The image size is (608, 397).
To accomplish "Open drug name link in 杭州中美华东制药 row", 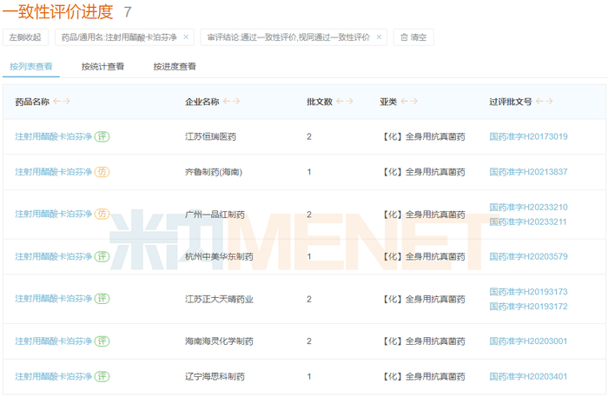I will click(54, 256).
